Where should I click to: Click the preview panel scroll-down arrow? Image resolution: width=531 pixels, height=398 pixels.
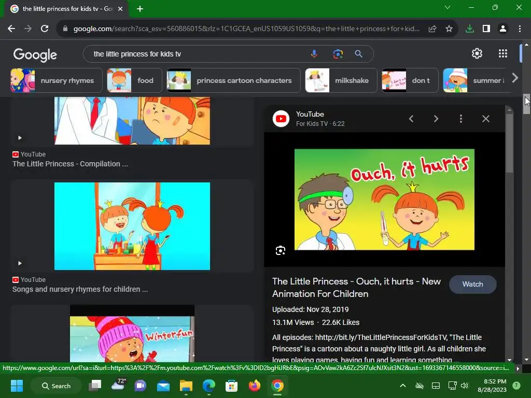(x=509, y=360)
